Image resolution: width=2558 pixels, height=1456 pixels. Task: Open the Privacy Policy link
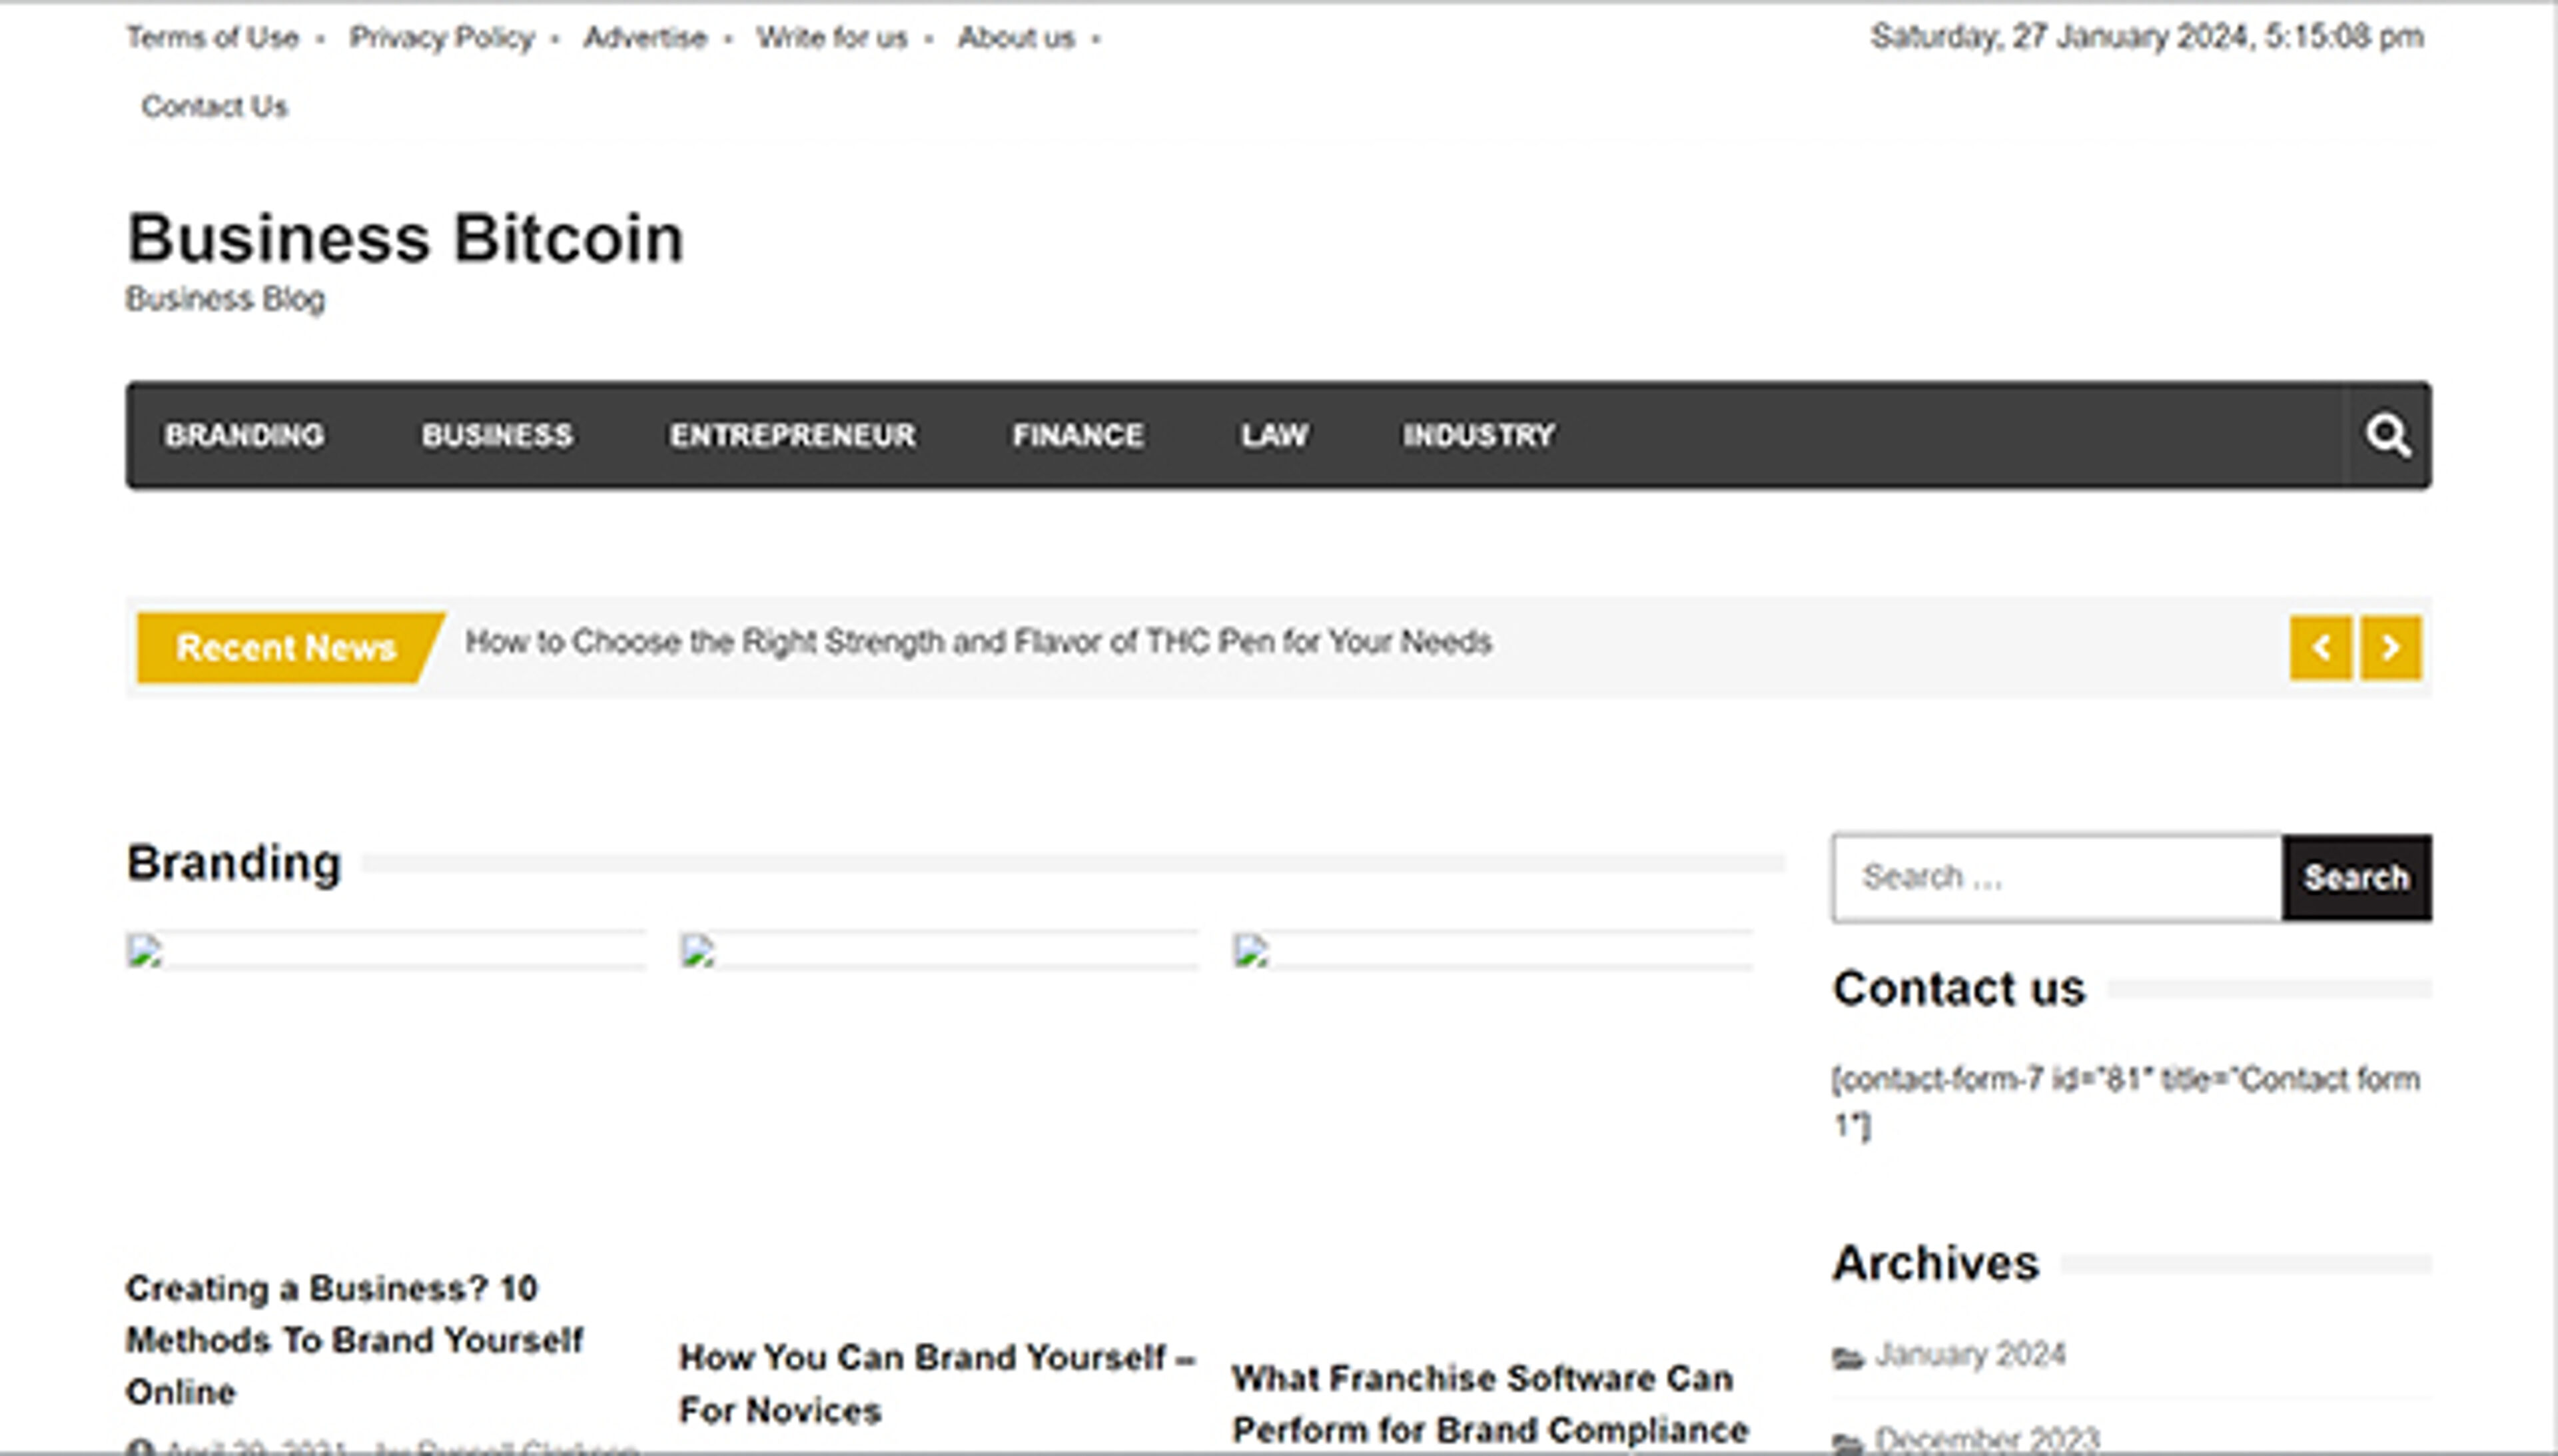[443, 37]
